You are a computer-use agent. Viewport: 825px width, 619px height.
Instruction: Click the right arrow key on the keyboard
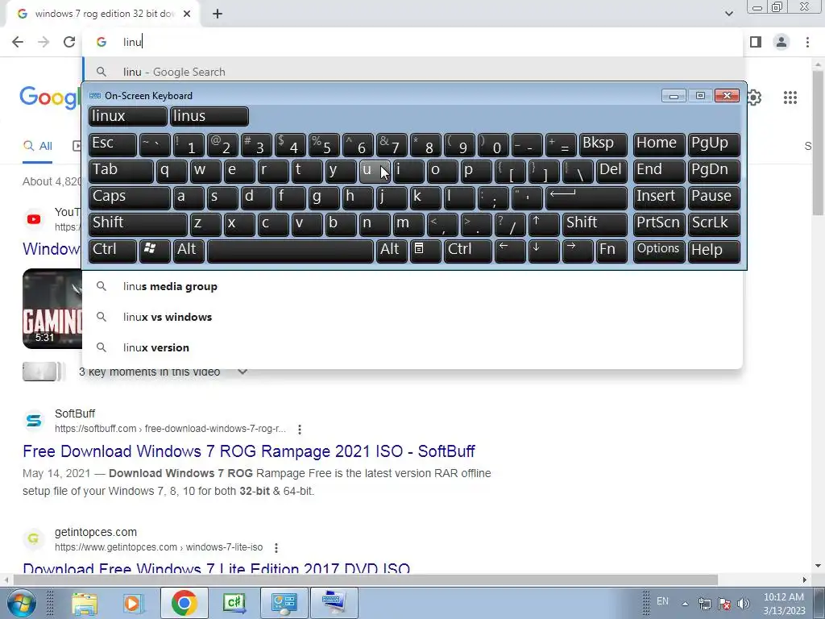(x=577, y=251)
